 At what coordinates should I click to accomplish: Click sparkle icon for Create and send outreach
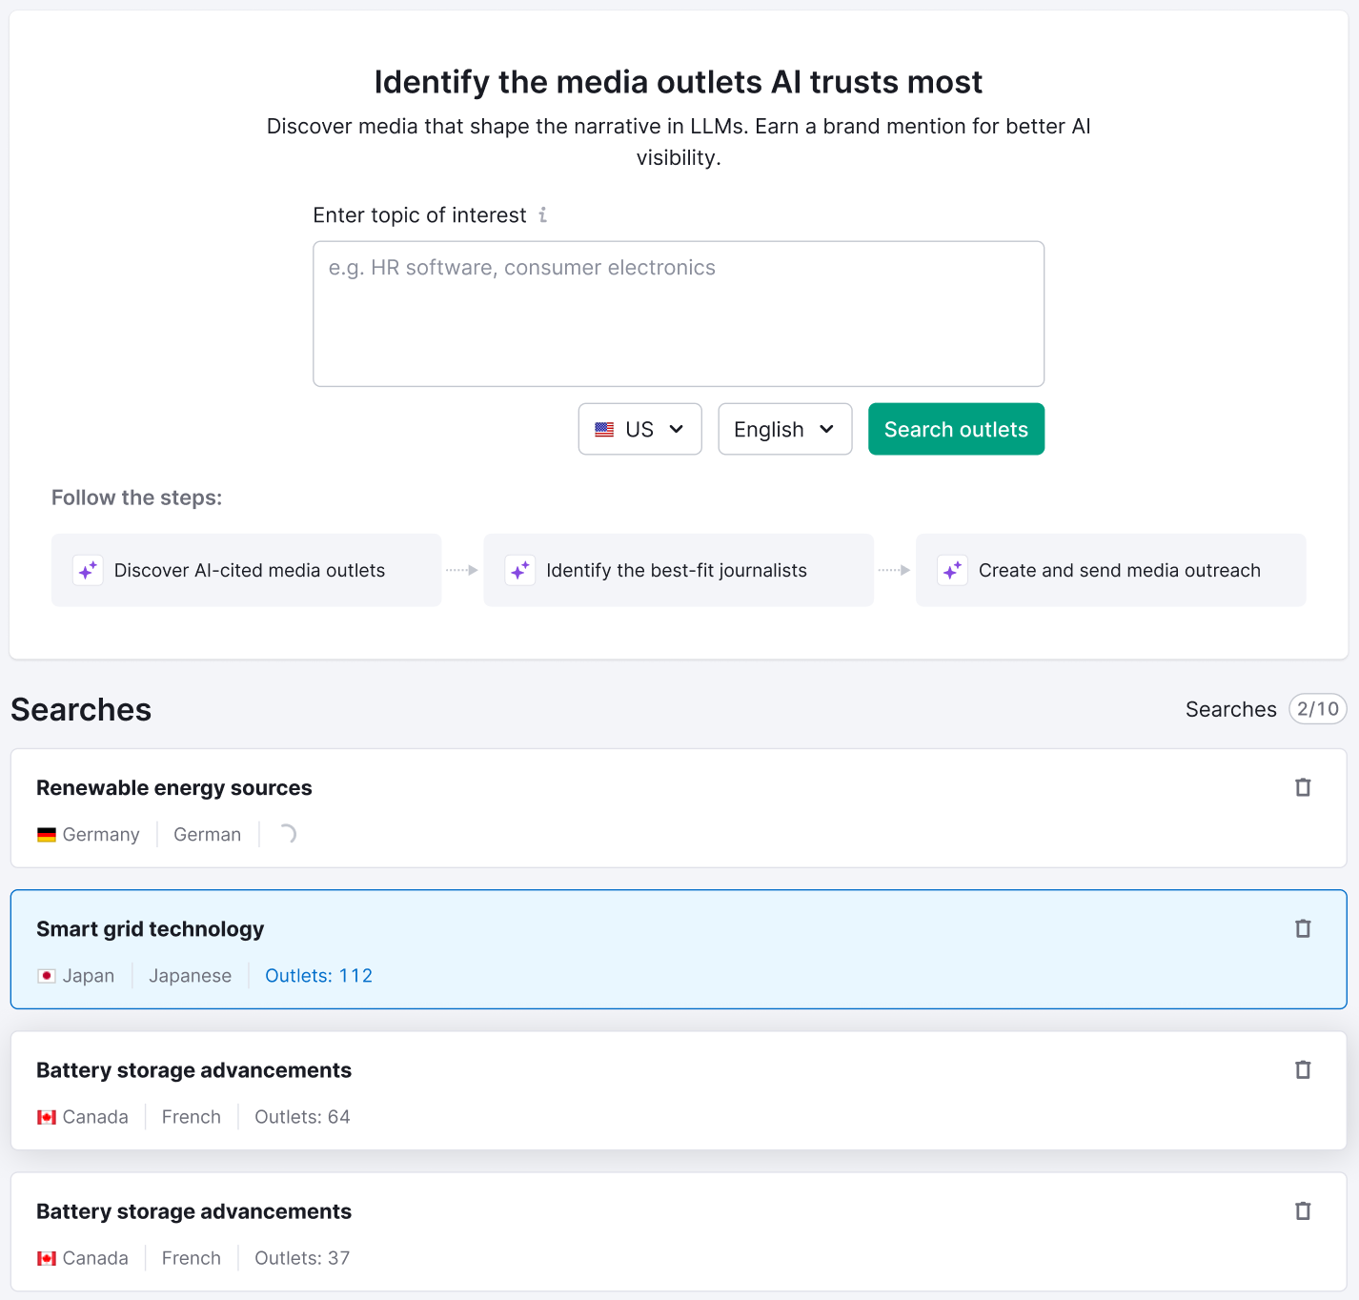click(952, 570)
